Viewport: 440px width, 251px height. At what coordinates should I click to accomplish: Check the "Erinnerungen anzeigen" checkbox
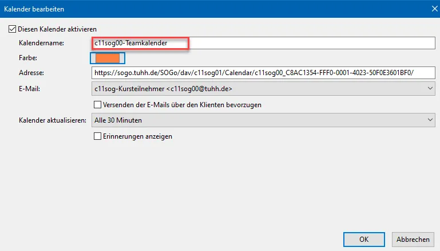[97, 136]
